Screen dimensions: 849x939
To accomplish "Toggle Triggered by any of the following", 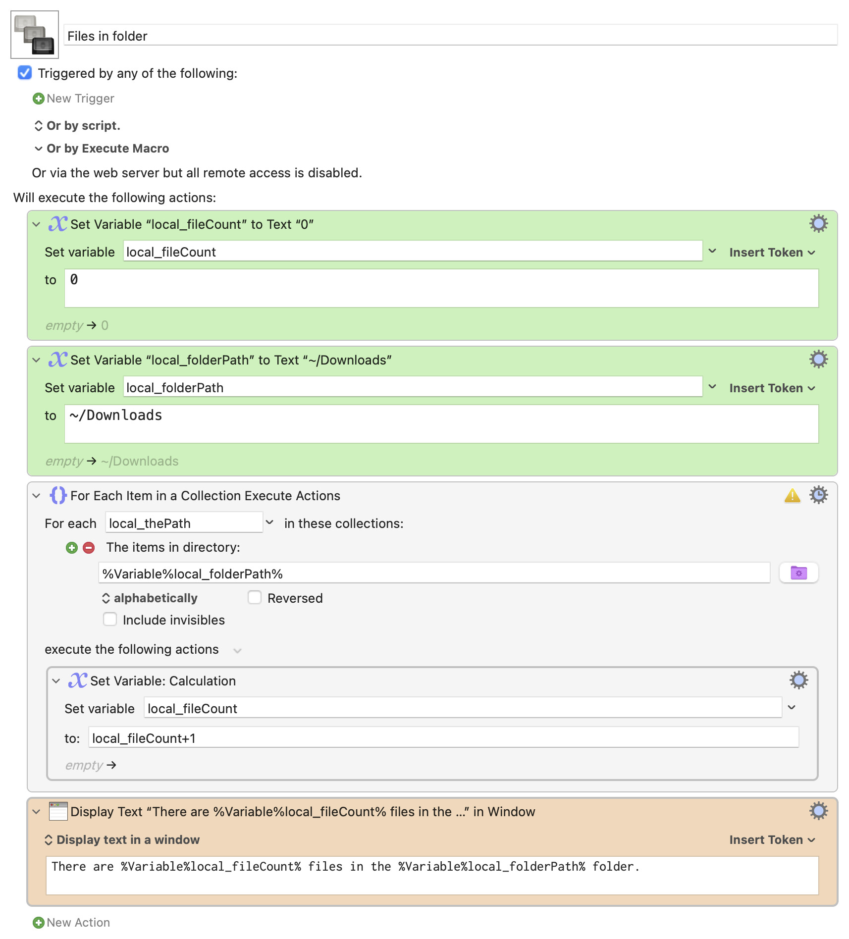I will 25,73.
